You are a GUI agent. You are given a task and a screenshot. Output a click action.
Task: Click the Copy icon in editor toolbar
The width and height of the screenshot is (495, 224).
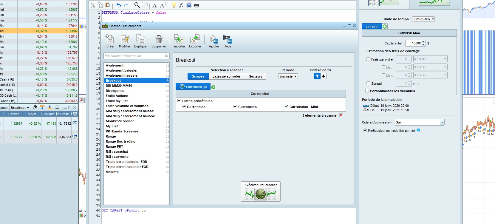[x=100, y=5]
